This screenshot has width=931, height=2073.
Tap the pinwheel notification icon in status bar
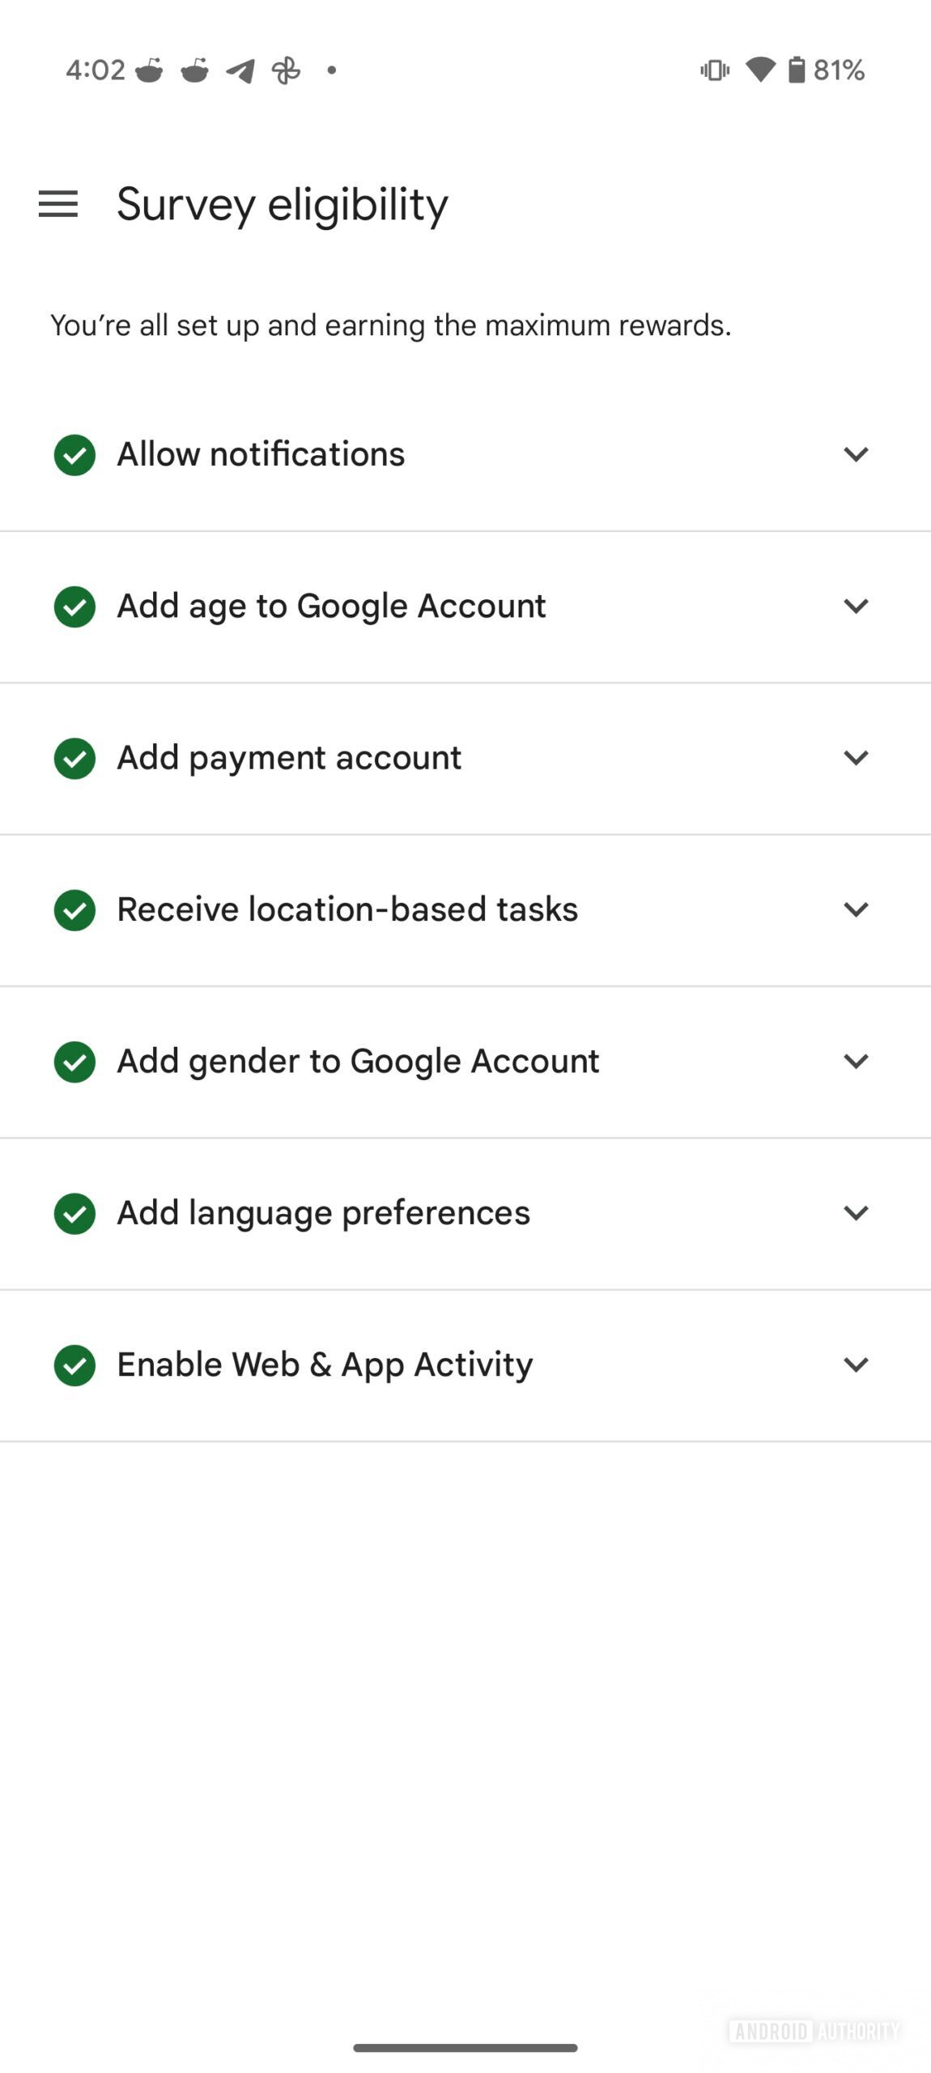point(286,71)
